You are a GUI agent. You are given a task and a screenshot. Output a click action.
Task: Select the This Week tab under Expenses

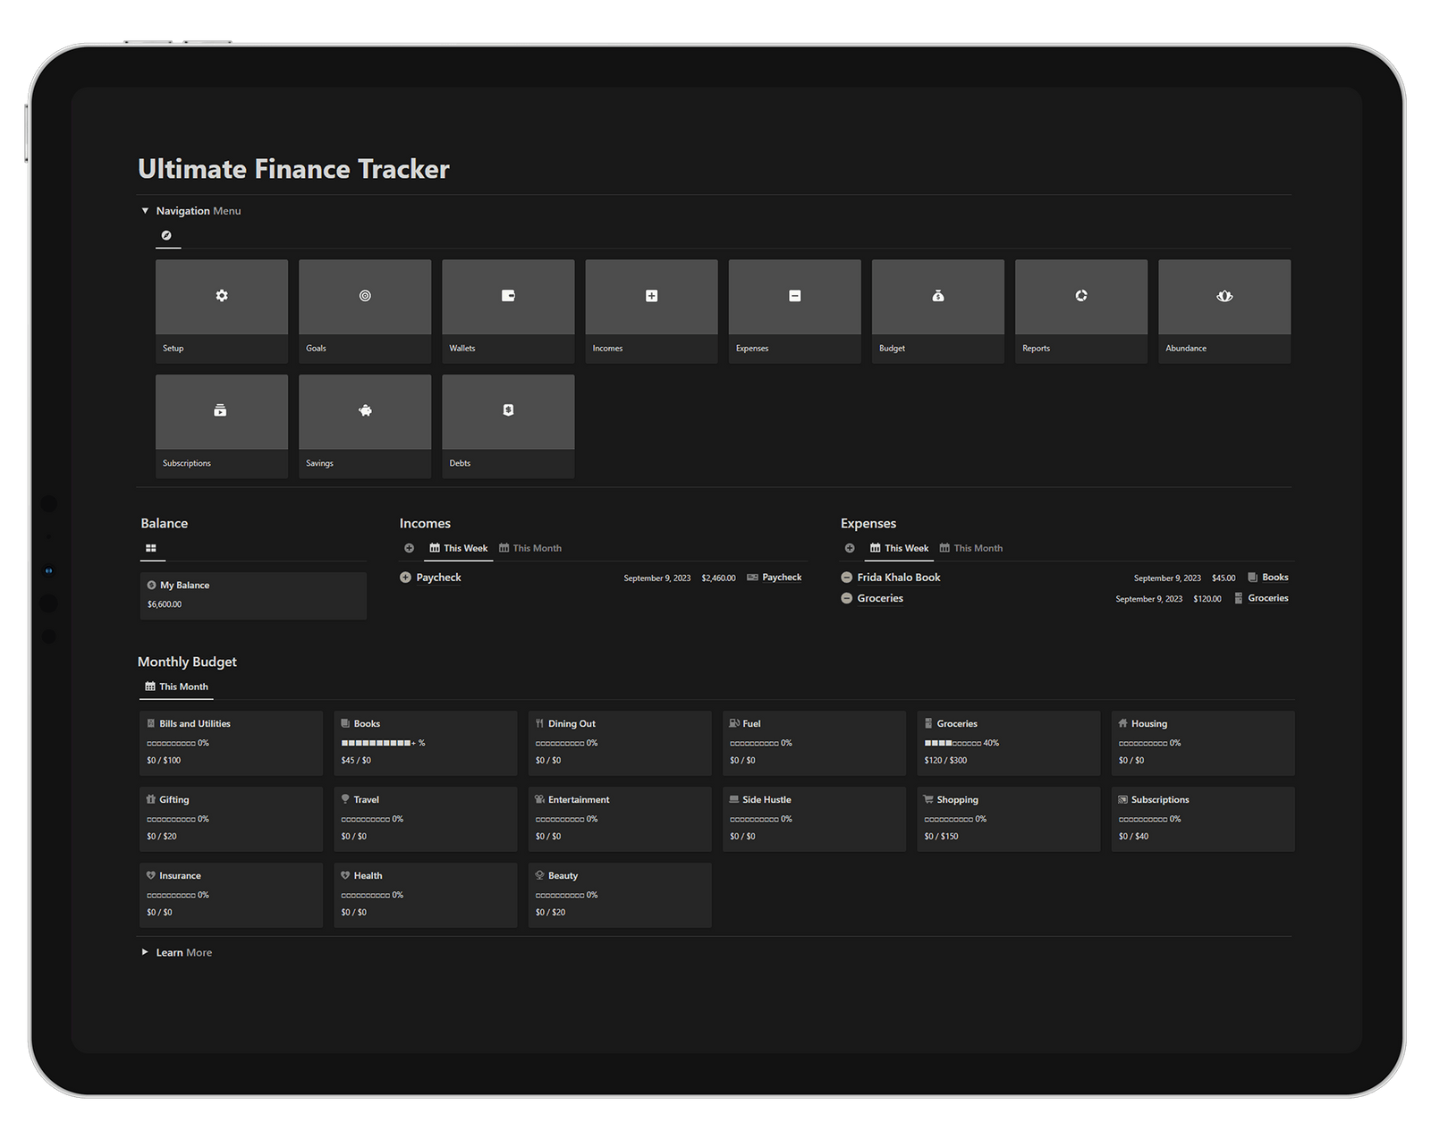click(x=899, y=547)
